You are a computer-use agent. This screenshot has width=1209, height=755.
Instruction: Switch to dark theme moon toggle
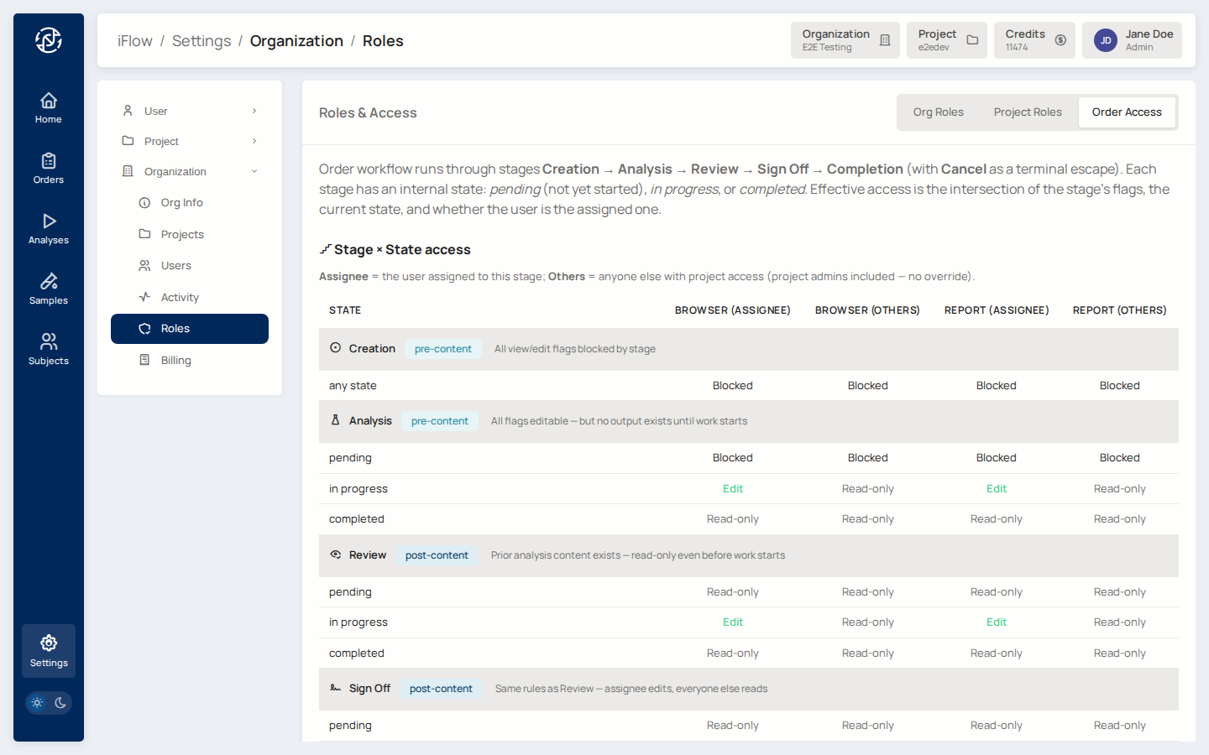click(60, 703)
